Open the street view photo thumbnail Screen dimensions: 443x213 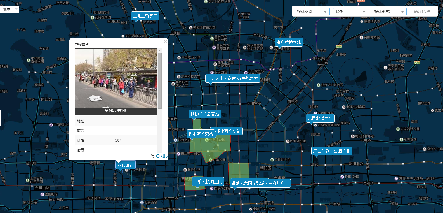(x=116, y=78)
